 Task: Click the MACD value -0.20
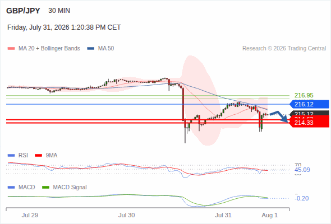point(302,198)
